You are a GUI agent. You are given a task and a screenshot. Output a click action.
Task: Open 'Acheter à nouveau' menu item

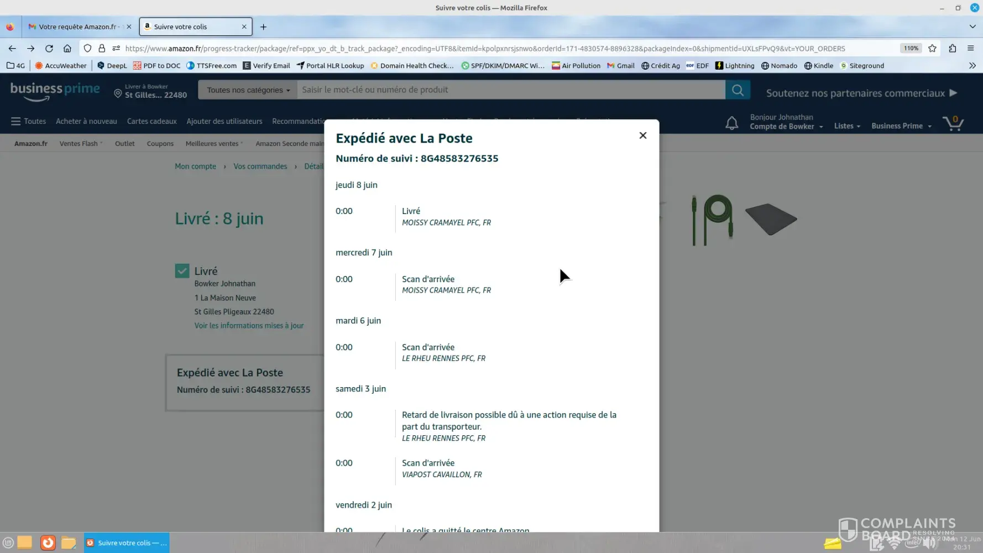coord(86,121)
